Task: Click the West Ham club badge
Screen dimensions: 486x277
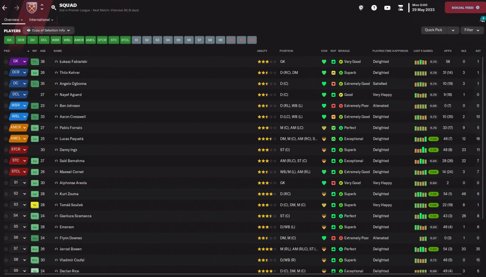Action: click(32, 7)
